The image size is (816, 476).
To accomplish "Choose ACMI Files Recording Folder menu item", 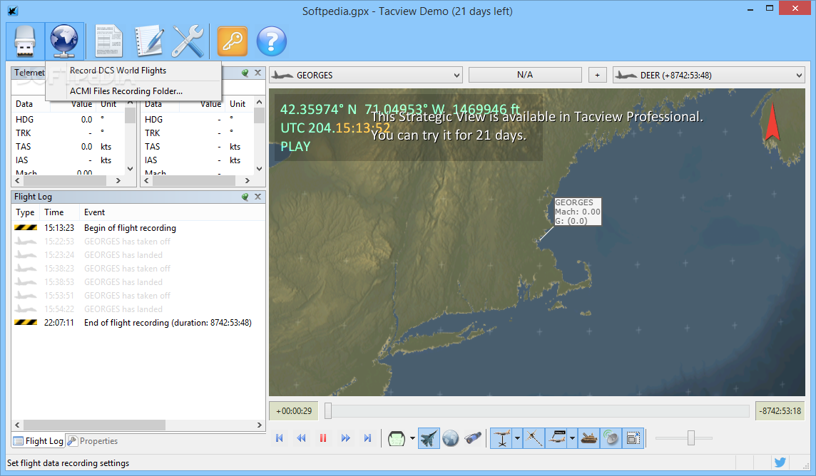I will 126,91.
